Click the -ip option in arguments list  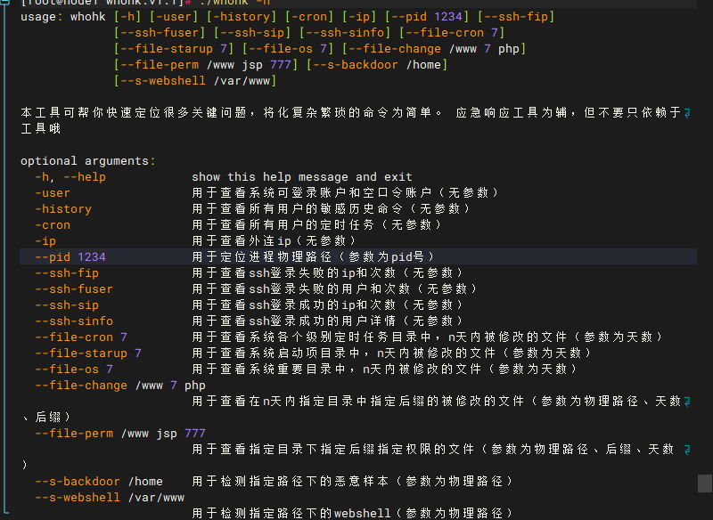click(x=45, y=241)
